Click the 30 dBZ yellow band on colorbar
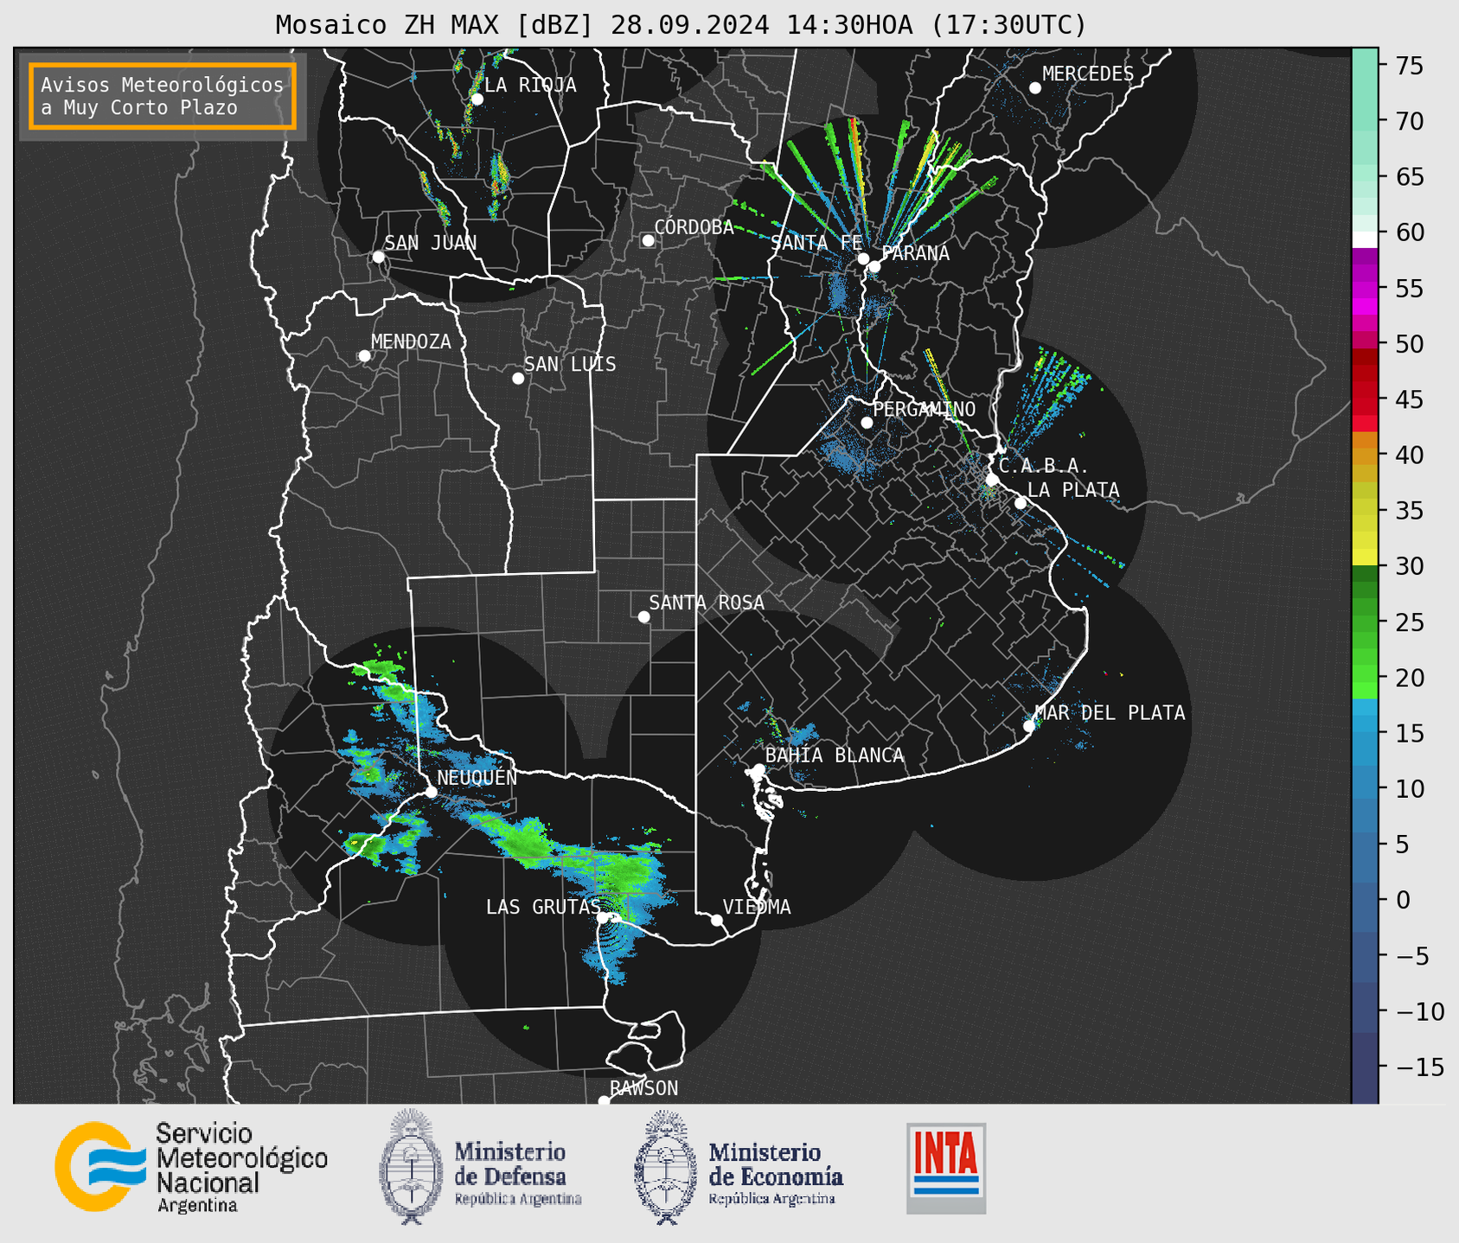 tap(1365, 558)
